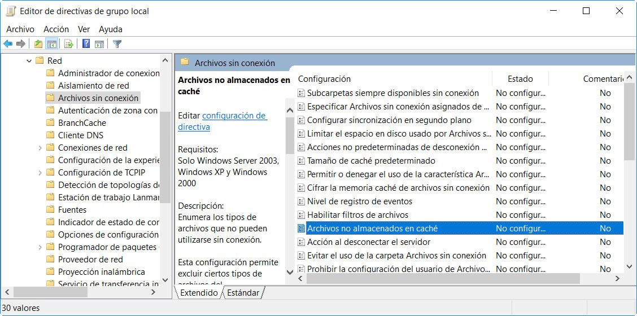Click the folder icon in Archivos sin conexión header
This screenshot has width=637, height=316.
pos(185,62)
